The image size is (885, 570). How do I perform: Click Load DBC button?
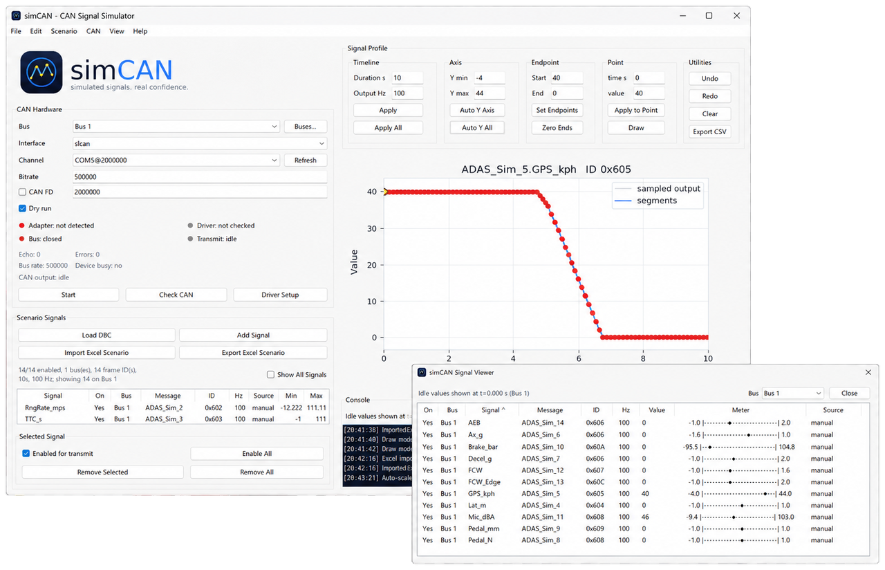97,335
